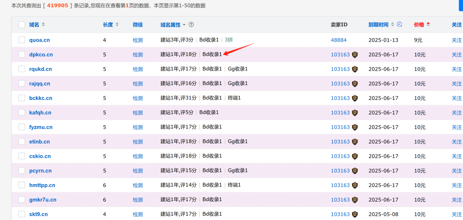The height and width of the screenshot is (220, 463).
Task: Click the 价格 column header label
Action: (419, 25)
